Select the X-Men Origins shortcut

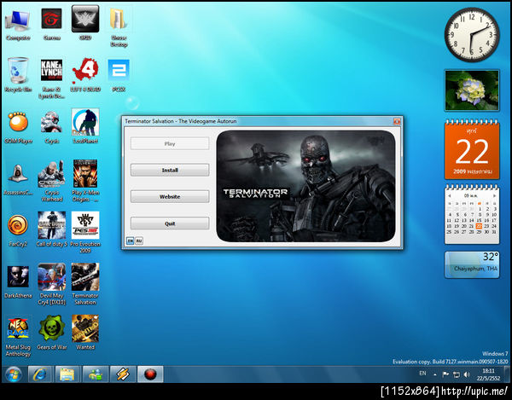tap(85, 181)
